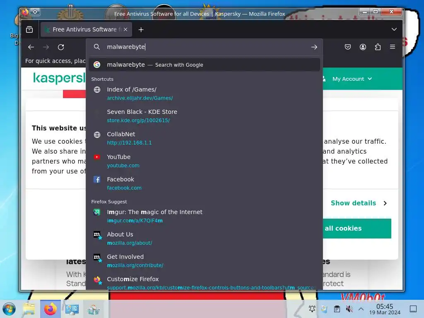Click the search magnifier in address bar
The image size is (424, 318).
point(97,47)
